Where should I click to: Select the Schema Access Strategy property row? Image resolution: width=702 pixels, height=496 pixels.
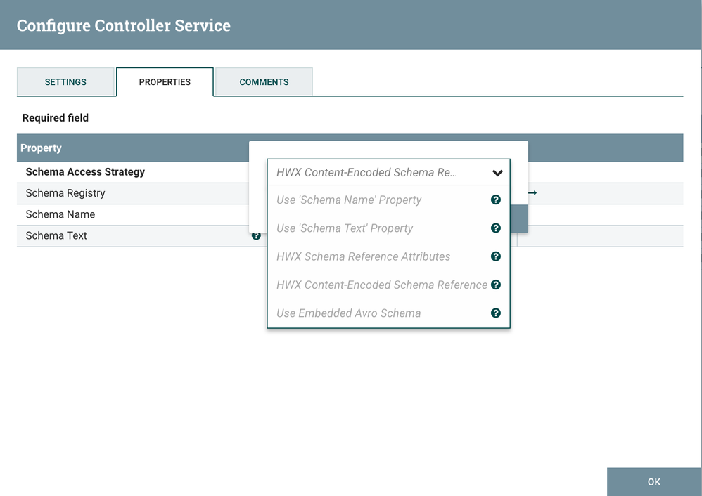click(x=85, y=172)
